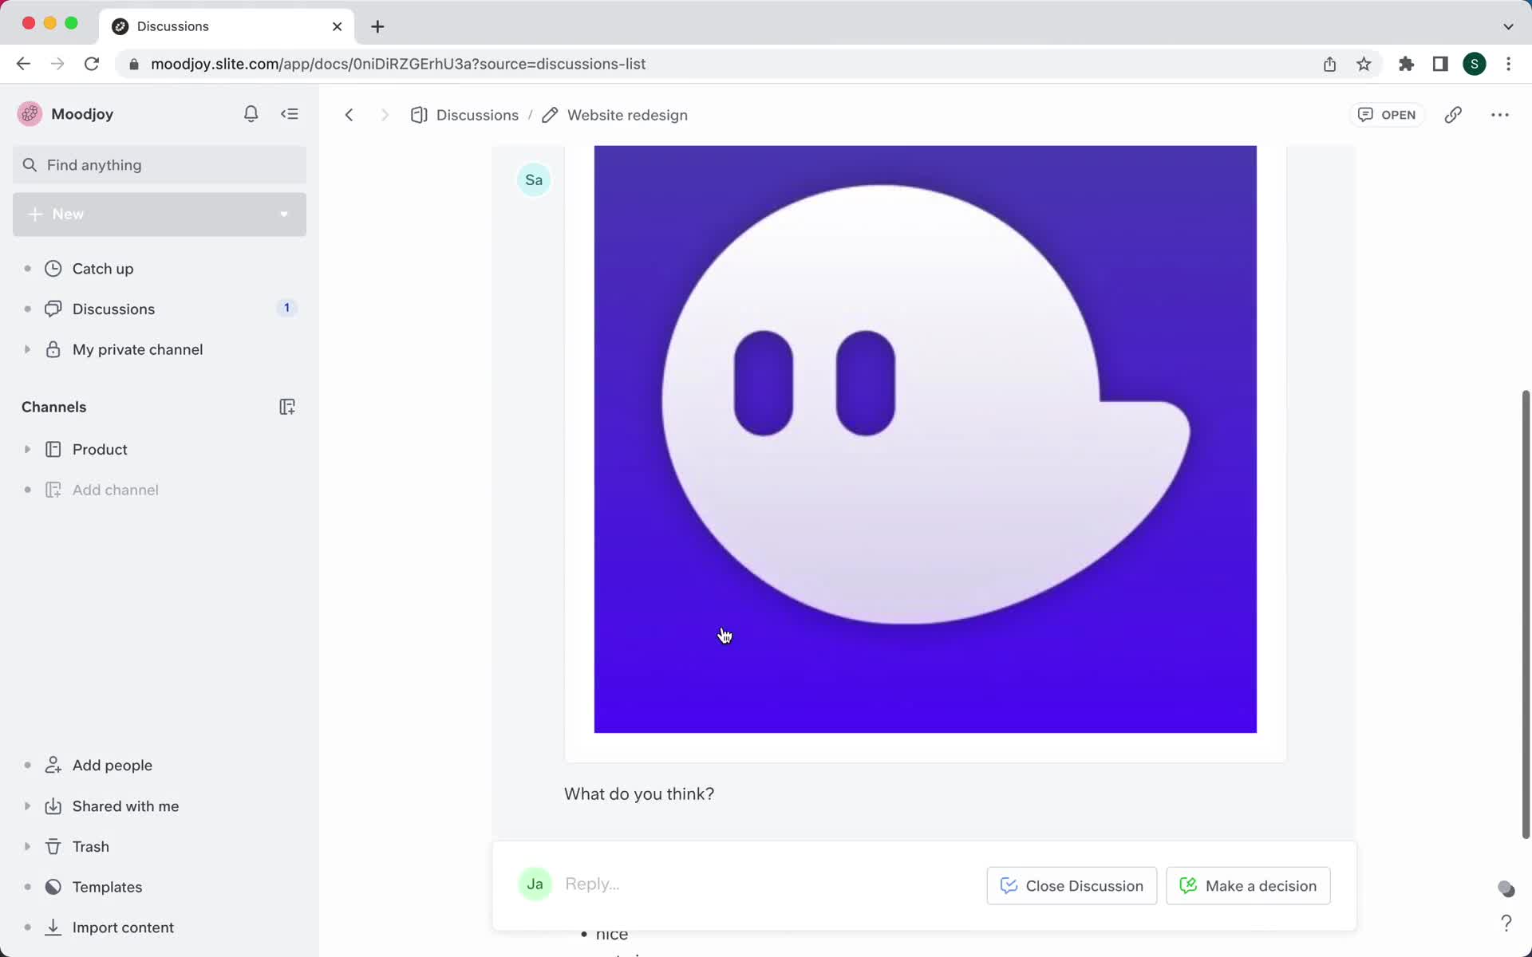The height and width of the screenshot is (957, 1532).
Task: Click the Moodjoy workspace logo
Action: coord(30,114)
